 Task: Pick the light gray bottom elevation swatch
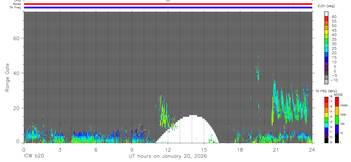tap(326, 82)
